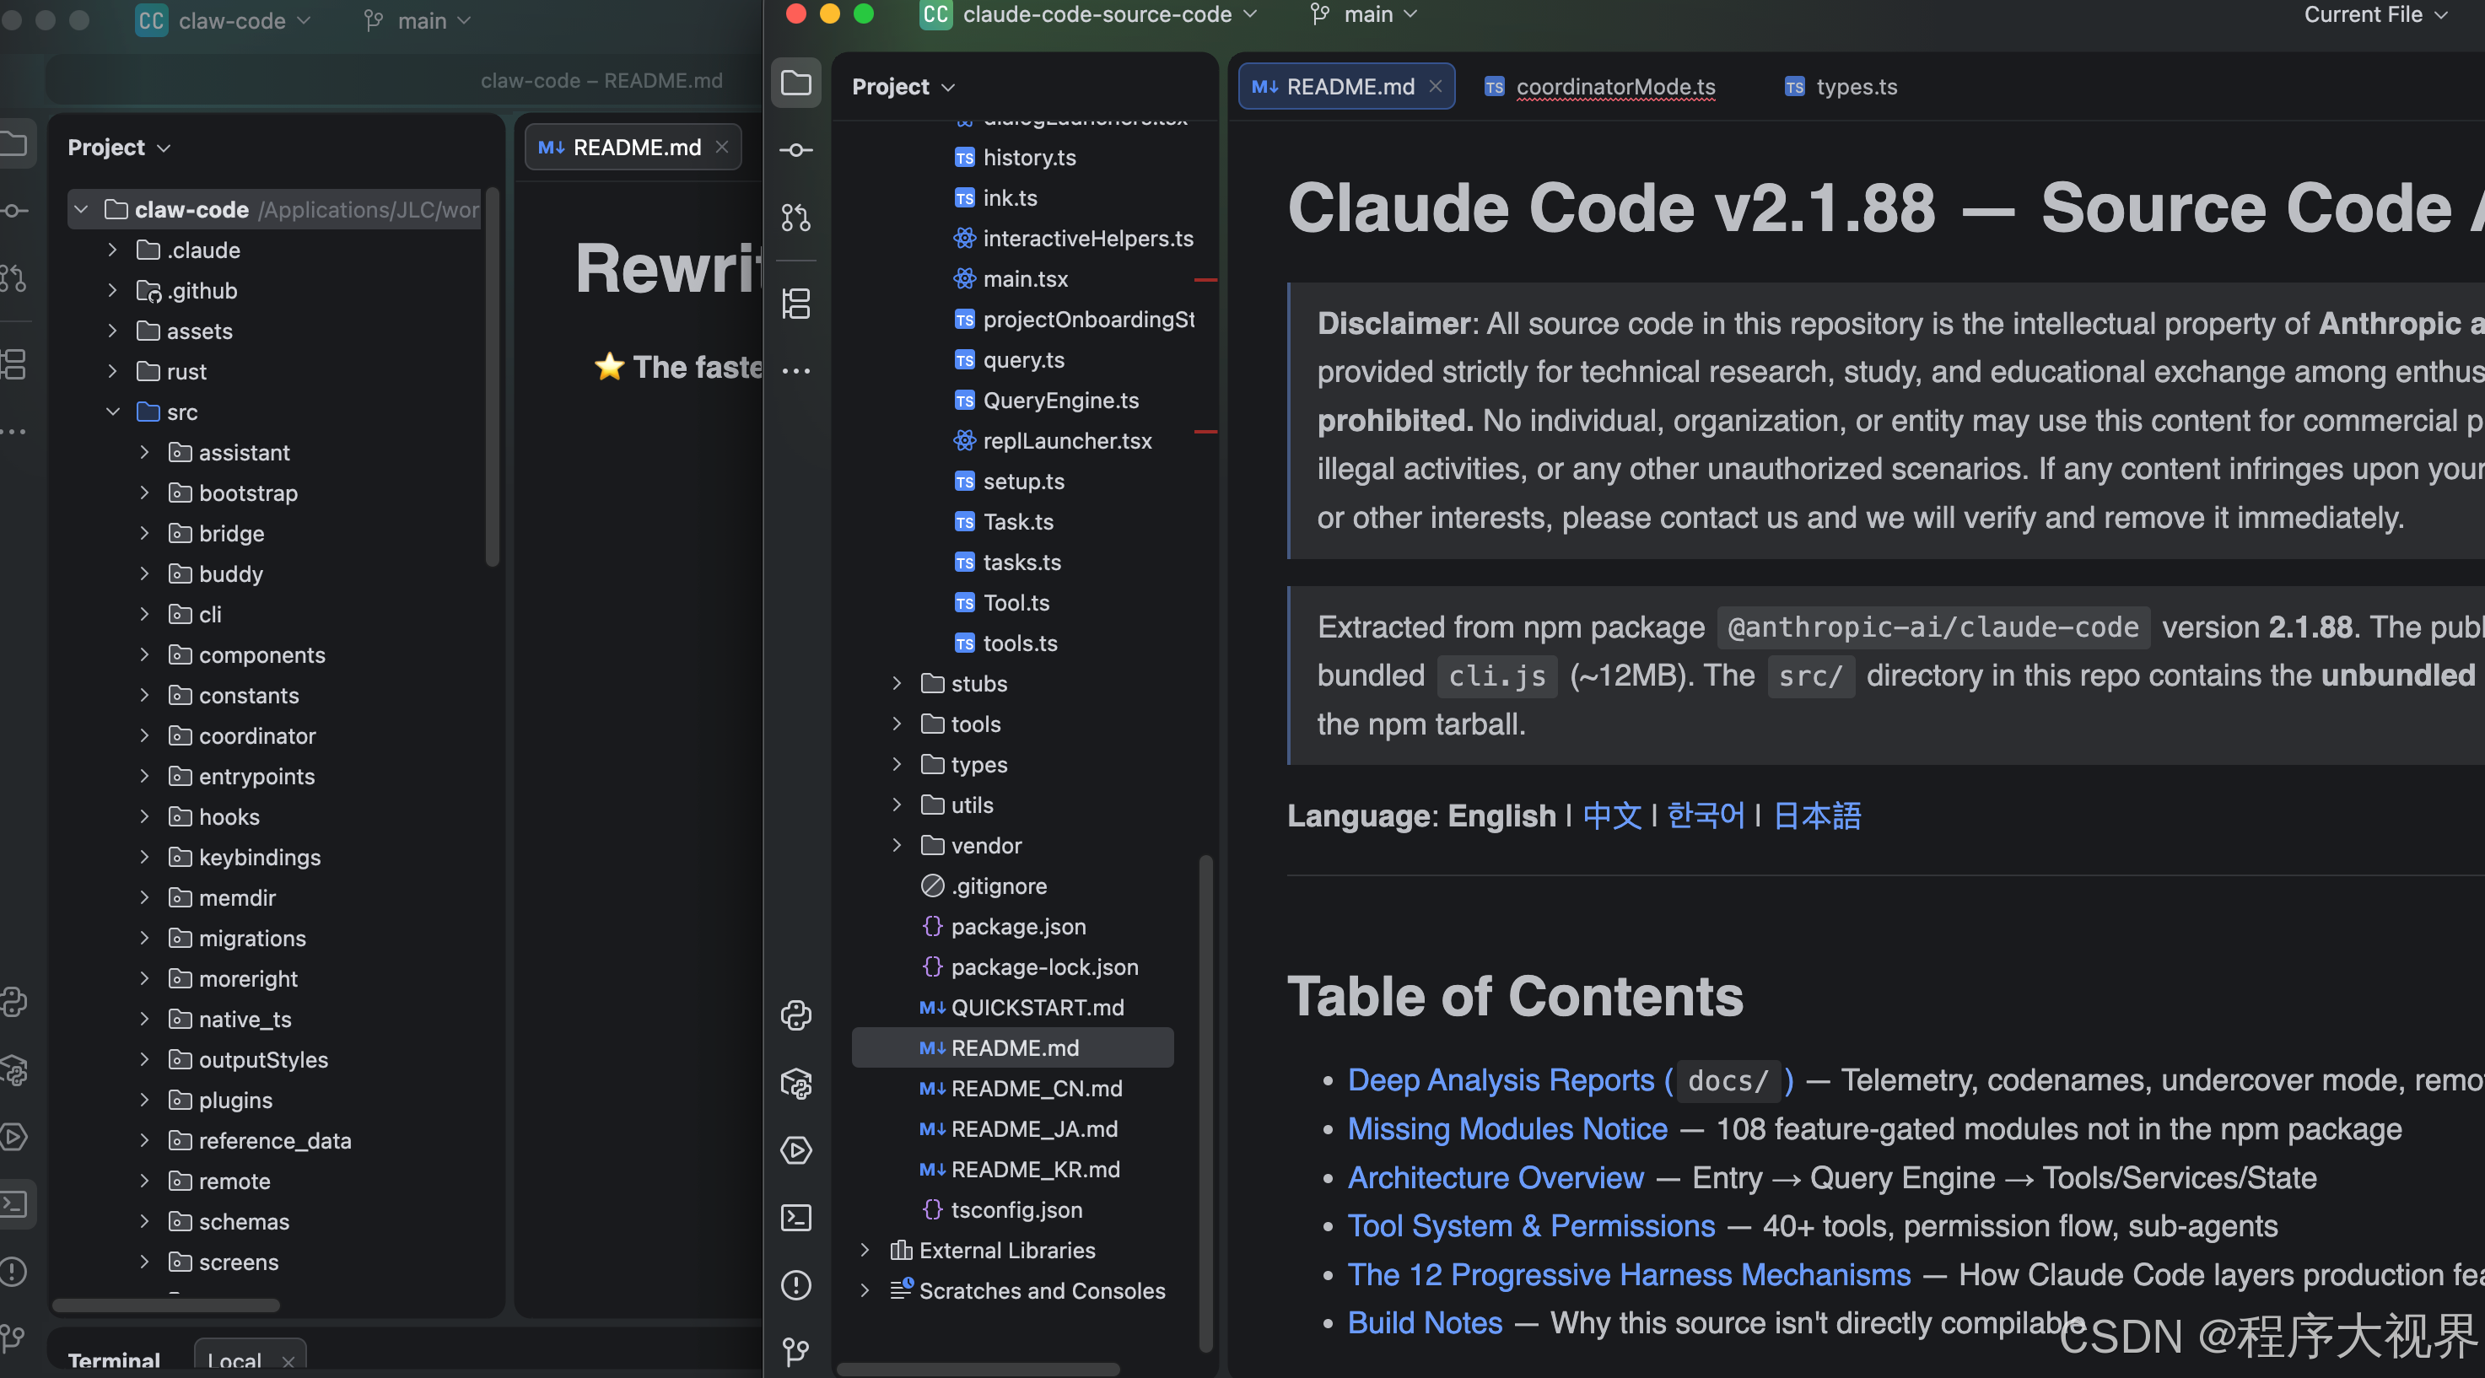
Task: Click the Architecture Overview link
Action: click(x=1496, y=1177)
